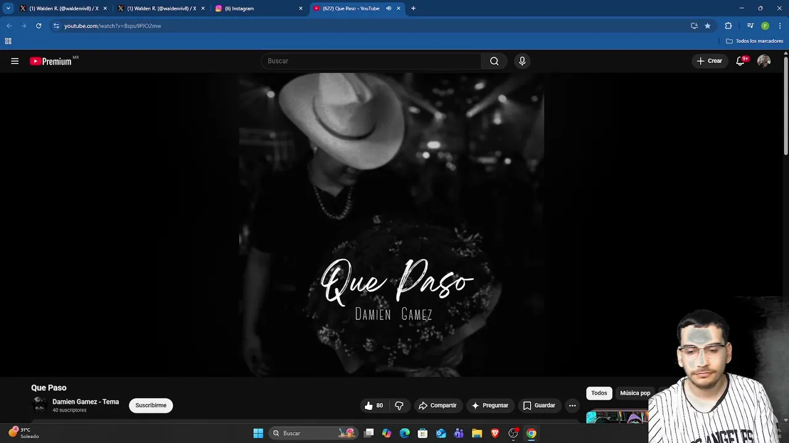The width and height of the screenshot is (789, 443).
Task: Click the Guardar save button
Action: point(539,405)
